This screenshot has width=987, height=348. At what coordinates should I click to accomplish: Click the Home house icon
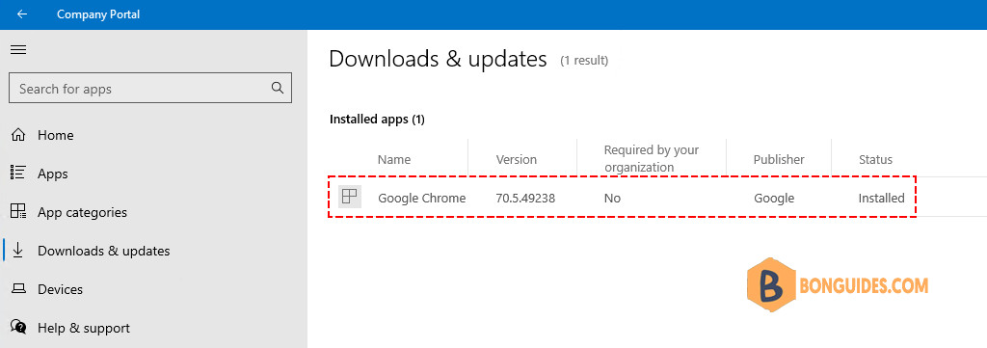pyautogui.click(x=19, y=135)
